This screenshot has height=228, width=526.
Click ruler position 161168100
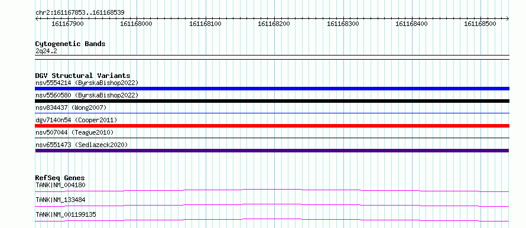tap(205, 24)
